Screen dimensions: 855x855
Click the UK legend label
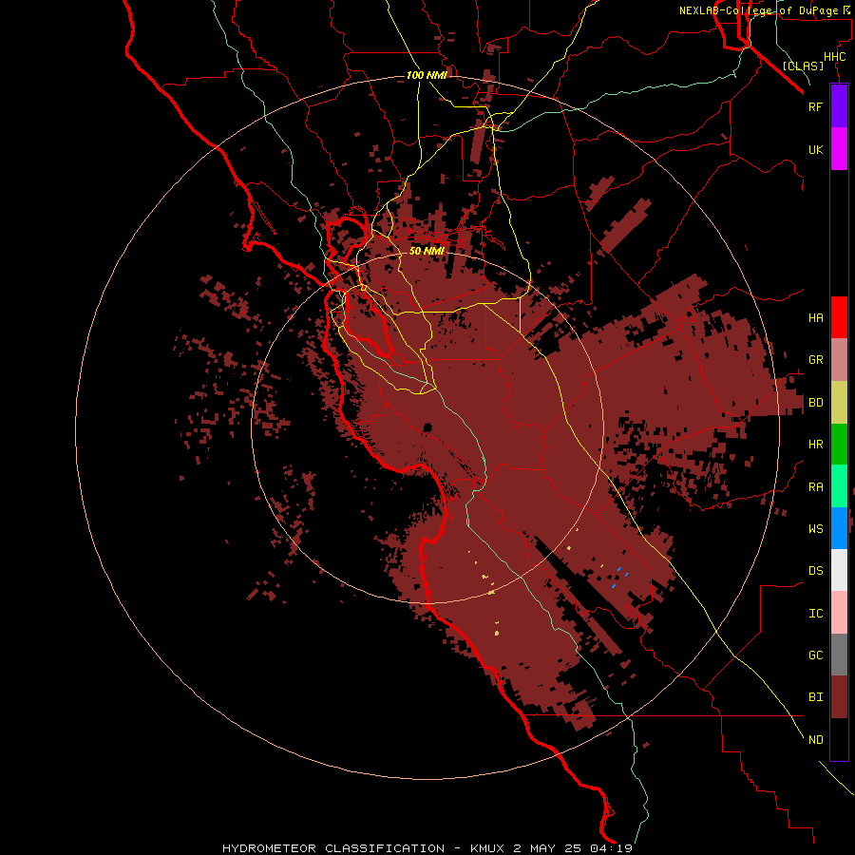[x=815, y=149]
